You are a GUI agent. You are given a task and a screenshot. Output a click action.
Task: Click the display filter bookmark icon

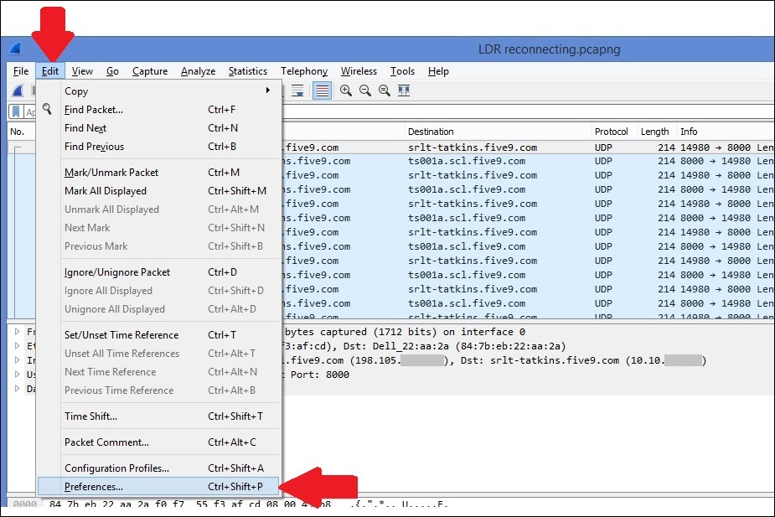click(x=16, y=111)
